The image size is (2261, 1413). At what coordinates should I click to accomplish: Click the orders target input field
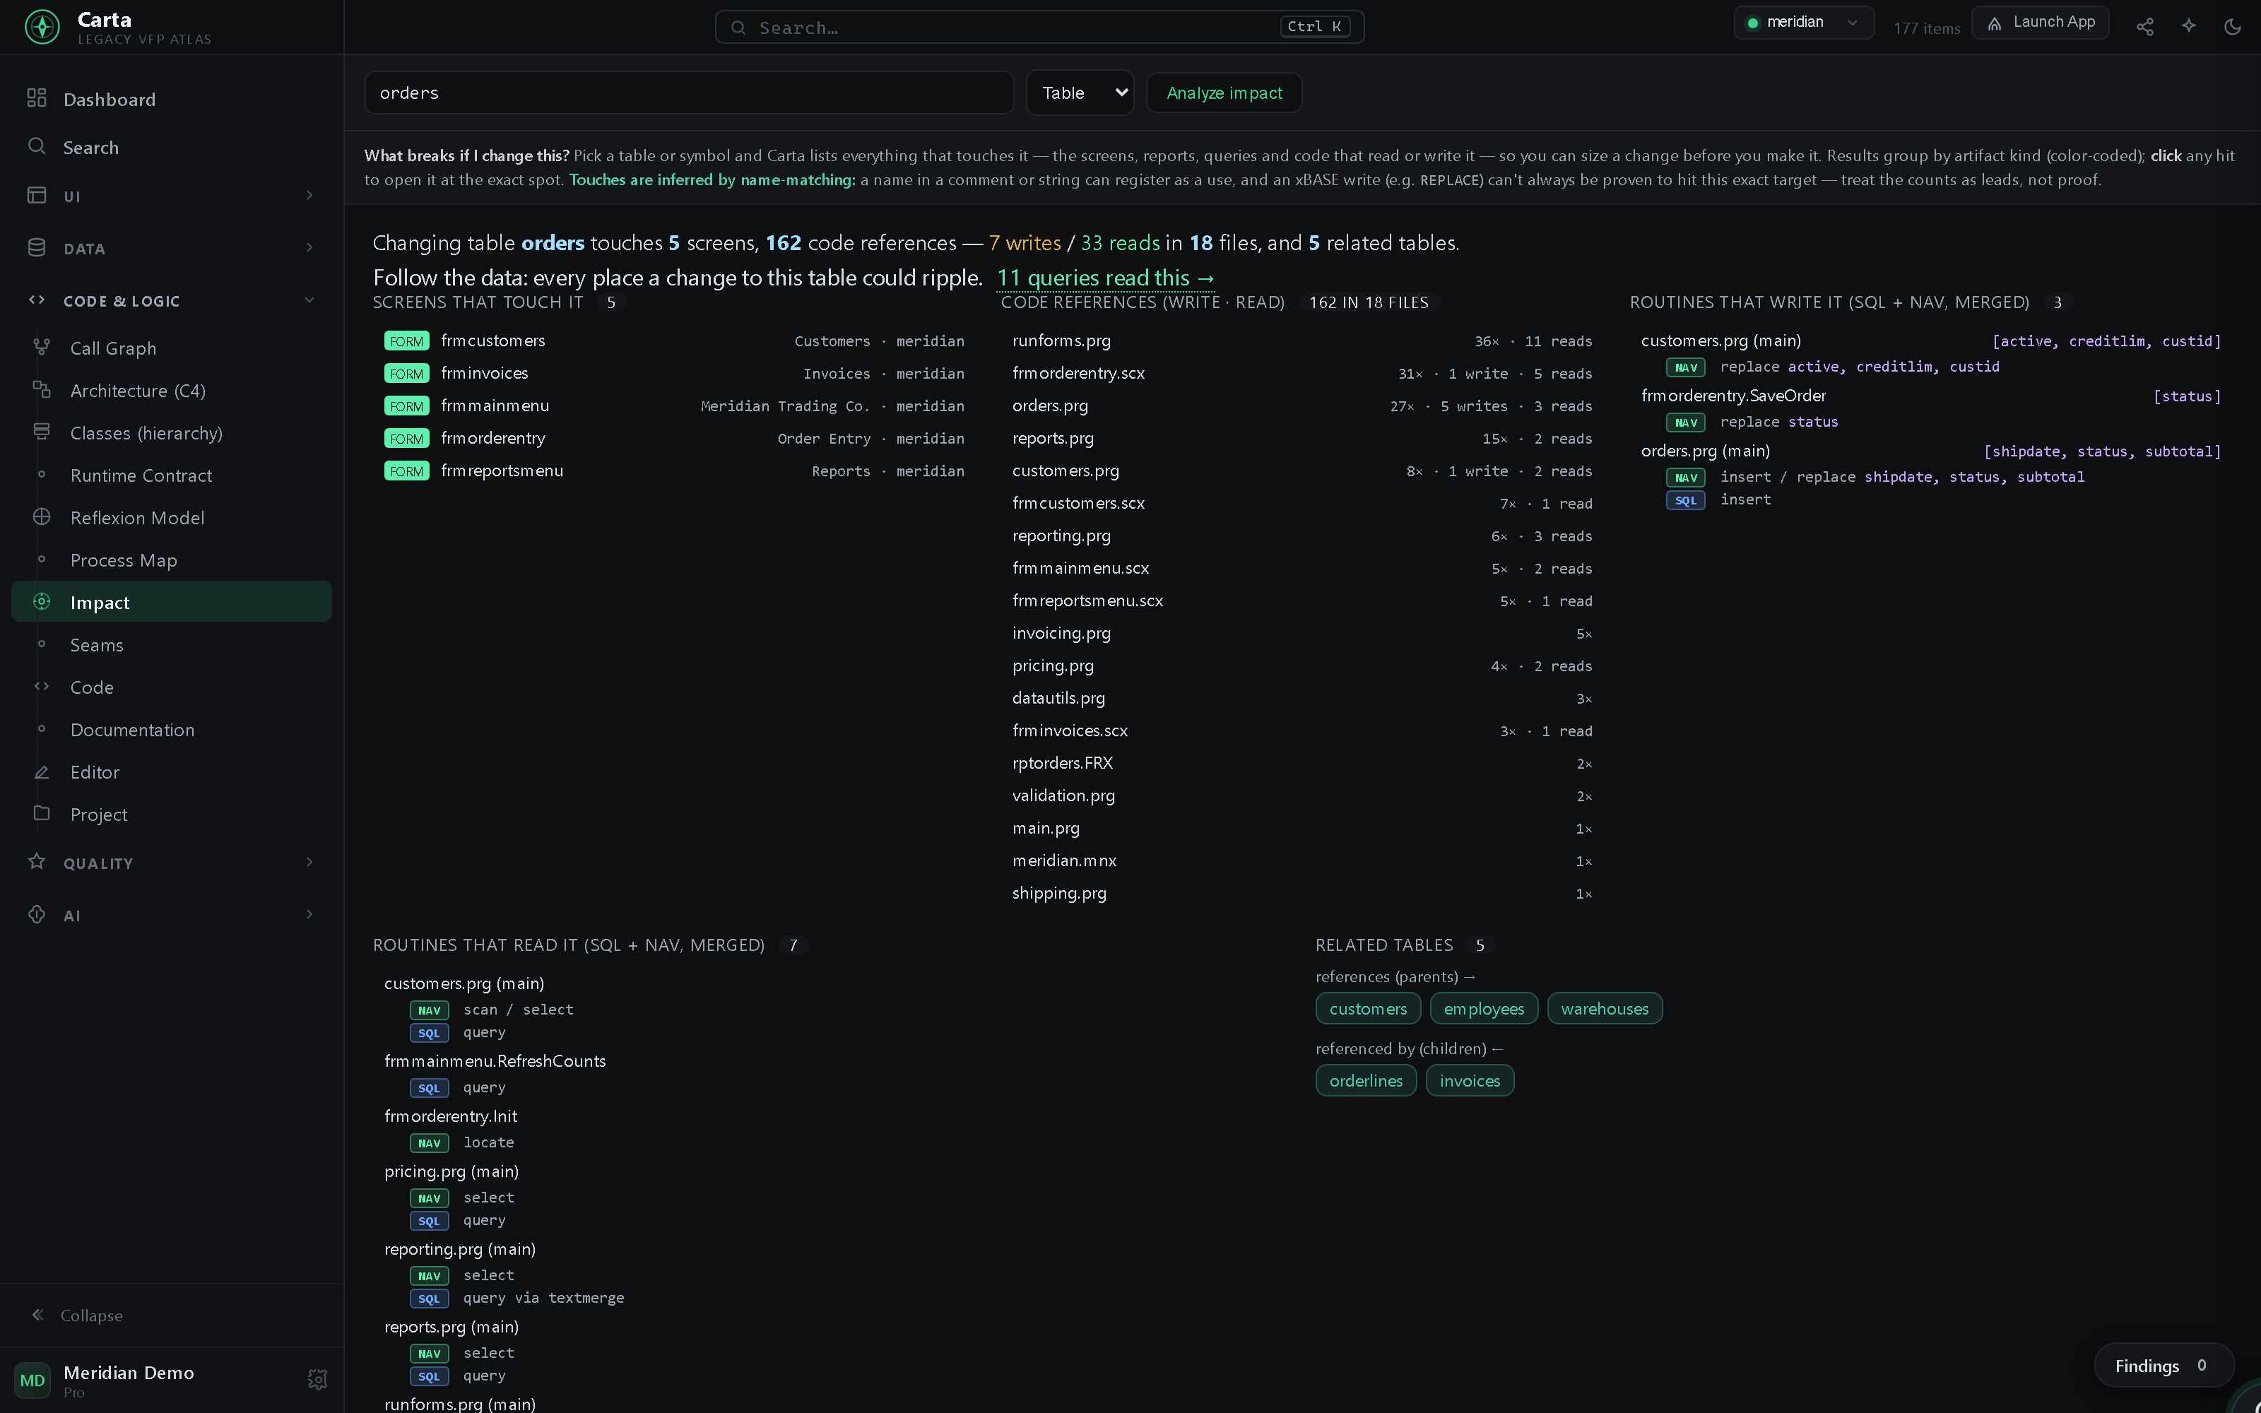coord(689,93)
